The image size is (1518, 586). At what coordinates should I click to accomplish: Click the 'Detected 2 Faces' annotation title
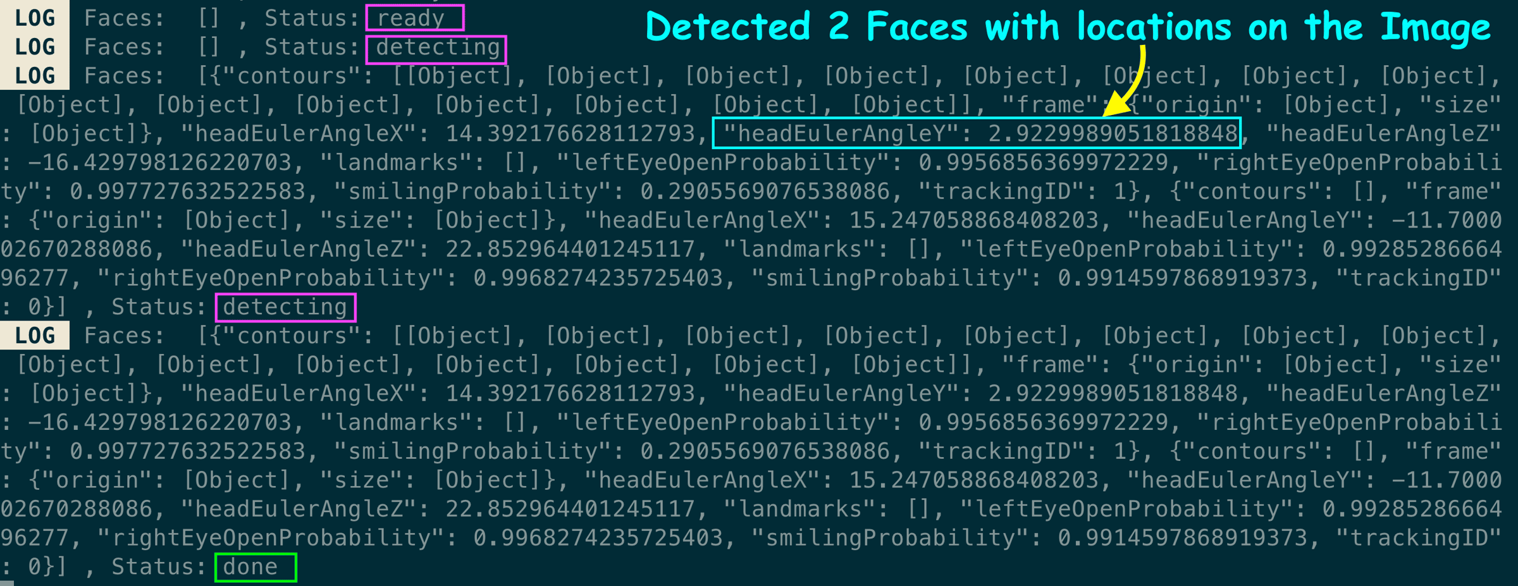click(x=1068, y=27)
